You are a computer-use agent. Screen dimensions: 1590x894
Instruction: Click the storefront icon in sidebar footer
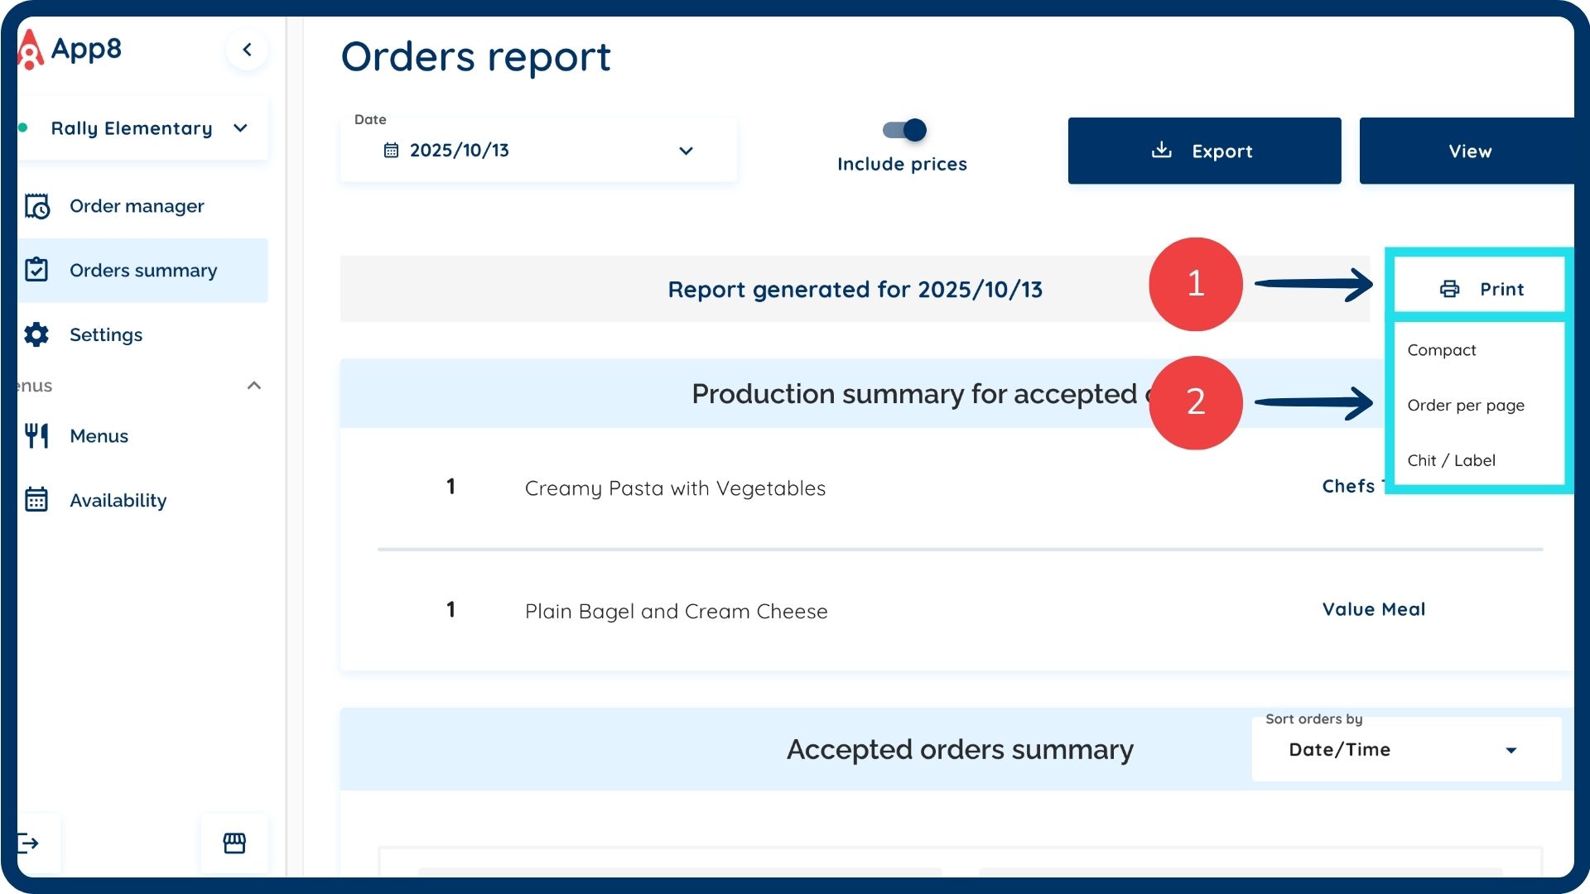click(x=234, y=844)
